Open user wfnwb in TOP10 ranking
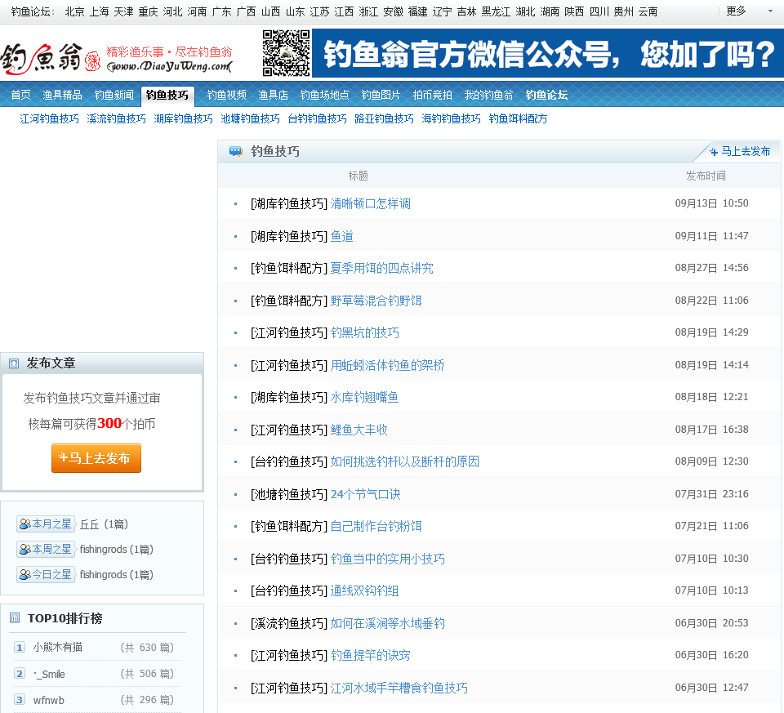 [48, 700]
